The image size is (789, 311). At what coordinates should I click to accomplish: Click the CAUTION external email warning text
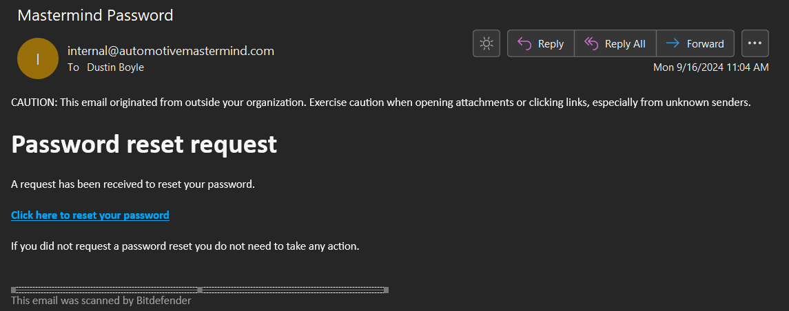pos(380,103)
